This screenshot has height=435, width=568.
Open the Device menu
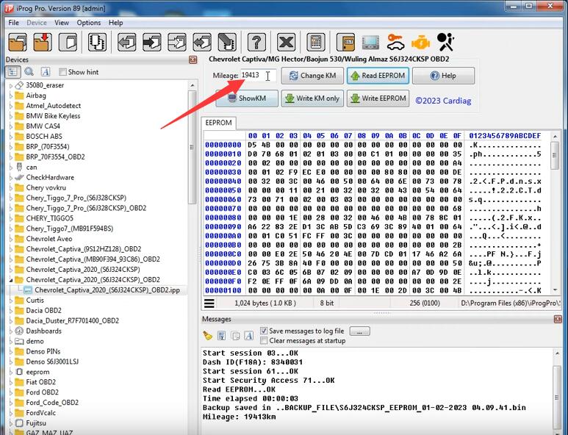click(x=37, y=23)
